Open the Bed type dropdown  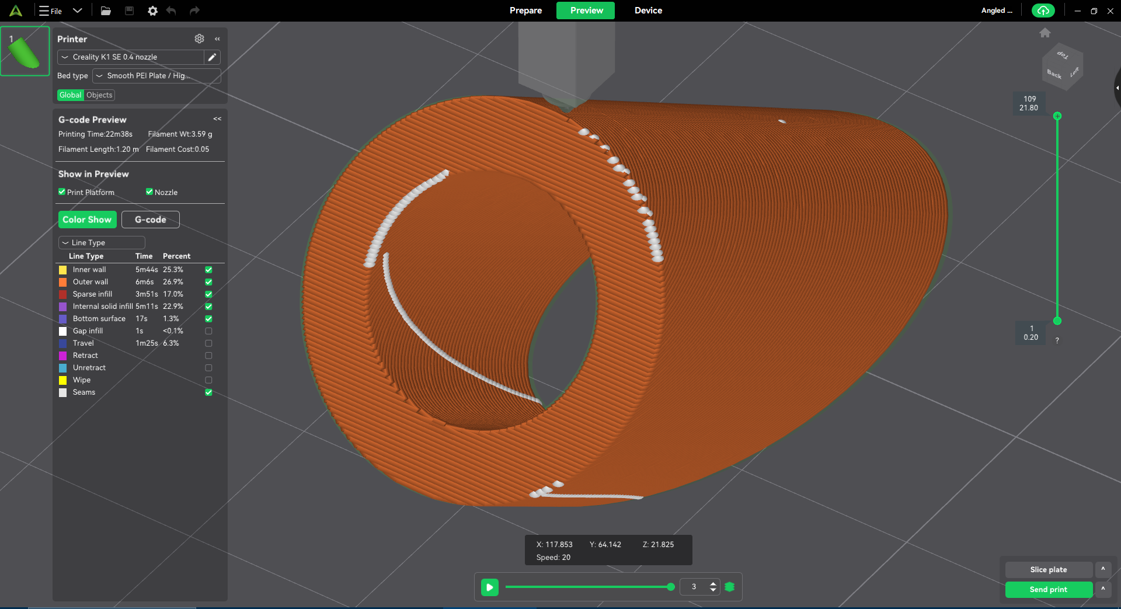[156, 76]
